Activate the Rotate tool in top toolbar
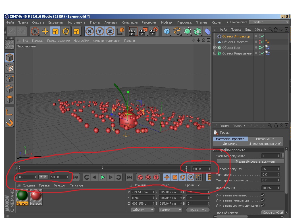The width and height of the screenshot is (291, 218). [66, 31]
